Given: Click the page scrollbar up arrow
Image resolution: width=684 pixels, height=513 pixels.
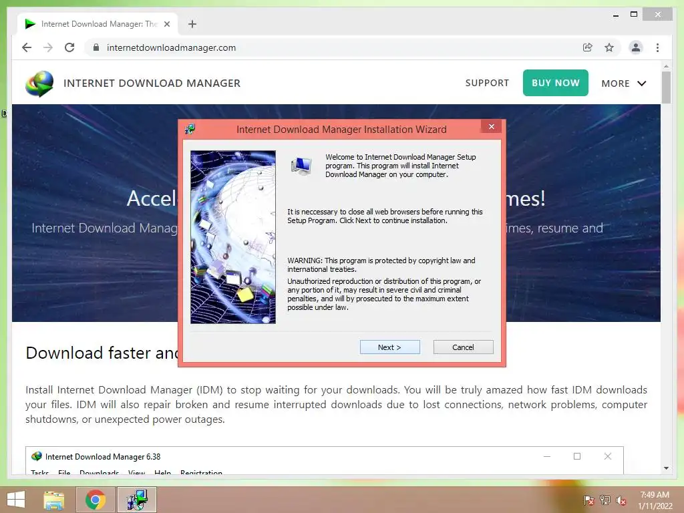Looking at the screenshot, I should pyautogui.click(x=666, y=66).
